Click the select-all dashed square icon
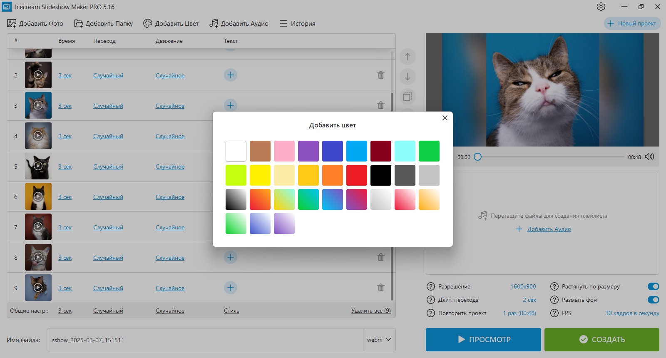Viewport: 666px width, 358px height. point(408,97)
